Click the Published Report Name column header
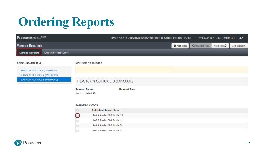The width and height of the screenshot is (266, 150). tap(106, 110)
